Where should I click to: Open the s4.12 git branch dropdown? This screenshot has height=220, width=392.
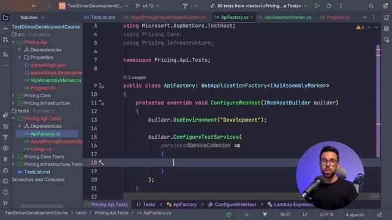(147, 5)
